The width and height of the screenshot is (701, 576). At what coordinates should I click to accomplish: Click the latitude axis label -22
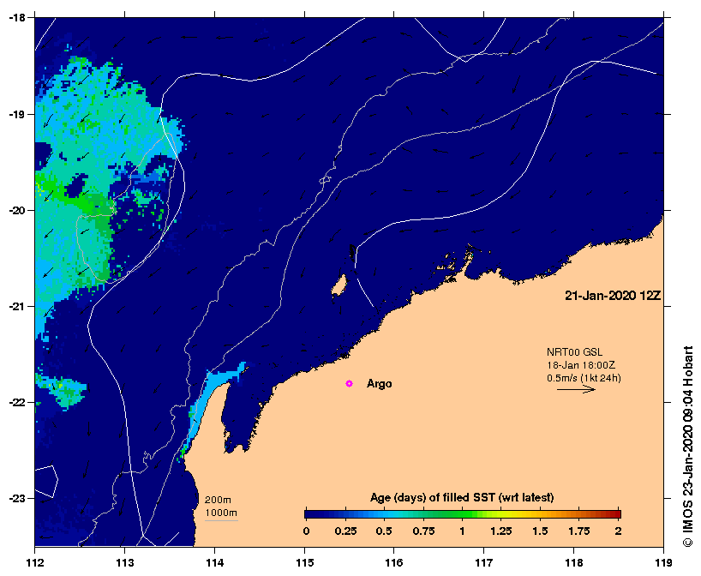[x=15, y=402]
